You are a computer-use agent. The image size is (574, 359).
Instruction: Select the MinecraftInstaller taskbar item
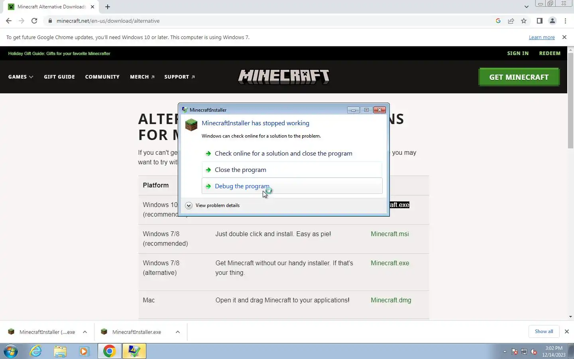[134, 351]
